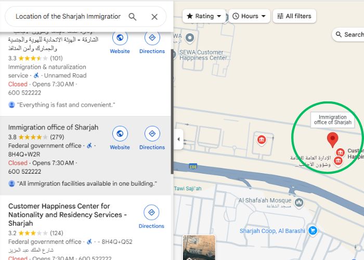Clear the search with the X icon
The image size is (364, 260).
coord(154,17)
